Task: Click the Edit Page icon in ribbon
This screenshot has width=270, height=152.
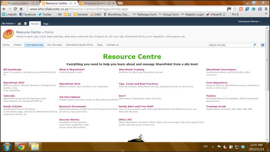Action: pyautogui.click(x=26, y=23)
